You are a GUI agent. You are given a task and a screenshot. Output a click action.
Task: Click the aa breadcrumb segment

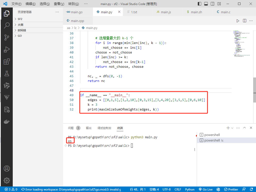tap(68, 28)
